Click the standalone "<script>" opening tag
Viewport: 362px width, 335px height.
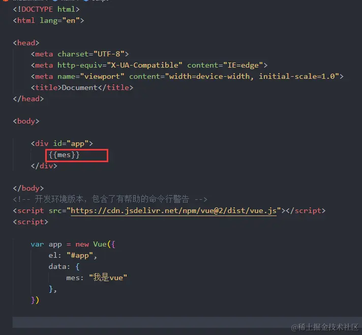[31, 222]
